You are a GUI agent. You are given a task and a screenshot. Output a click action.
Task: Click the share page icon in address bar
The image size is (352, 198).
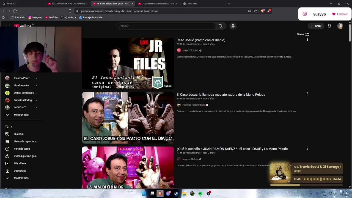coord(256,11)
